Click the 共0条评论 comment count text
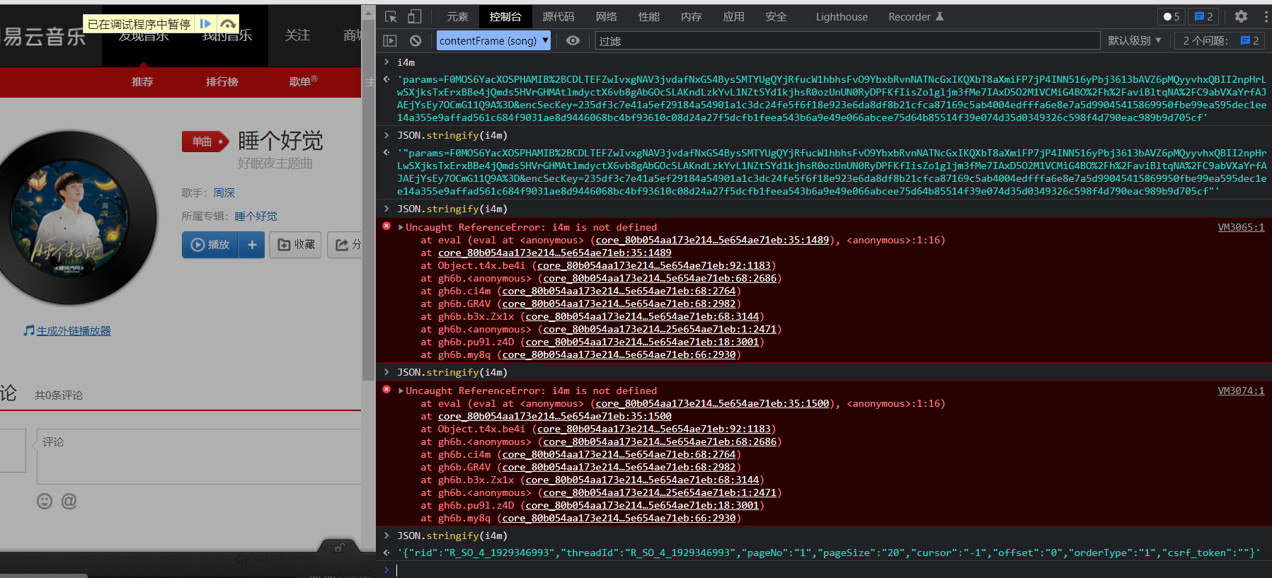 tap(59, 395)
